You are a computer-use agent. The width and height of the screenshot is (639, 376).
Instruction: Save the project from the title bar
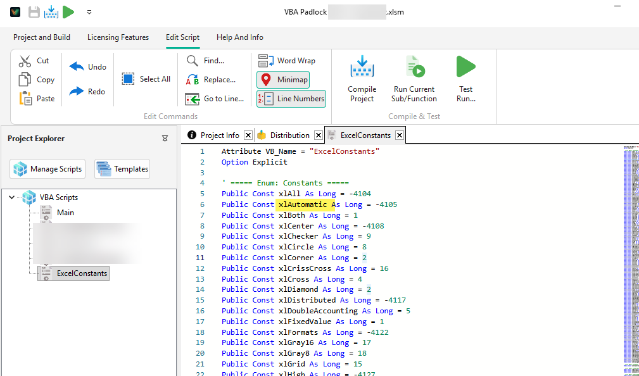click(34, 11)
